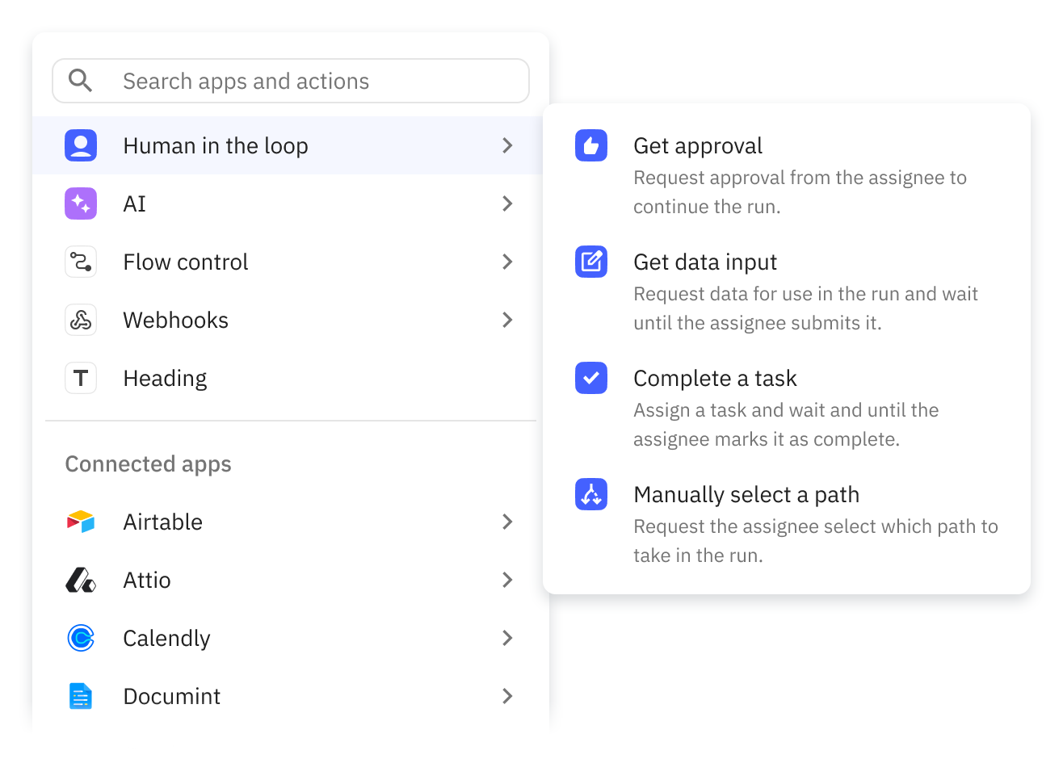
Task: Open the Human in the loop category
Action: [x=216, y=146]
